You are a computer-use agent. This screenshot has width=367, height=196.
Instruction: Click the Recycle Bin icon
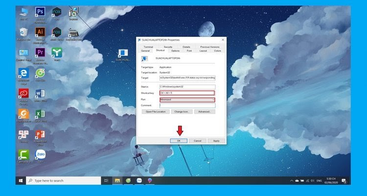(23, 32)
